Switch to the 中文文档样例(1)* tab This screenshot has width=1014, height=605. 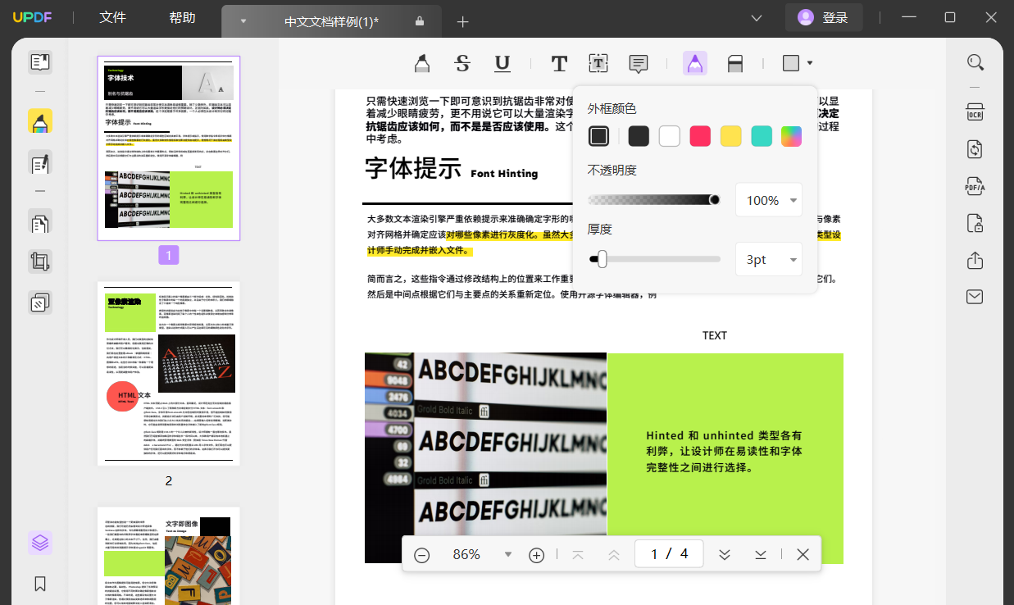point(331,21)
